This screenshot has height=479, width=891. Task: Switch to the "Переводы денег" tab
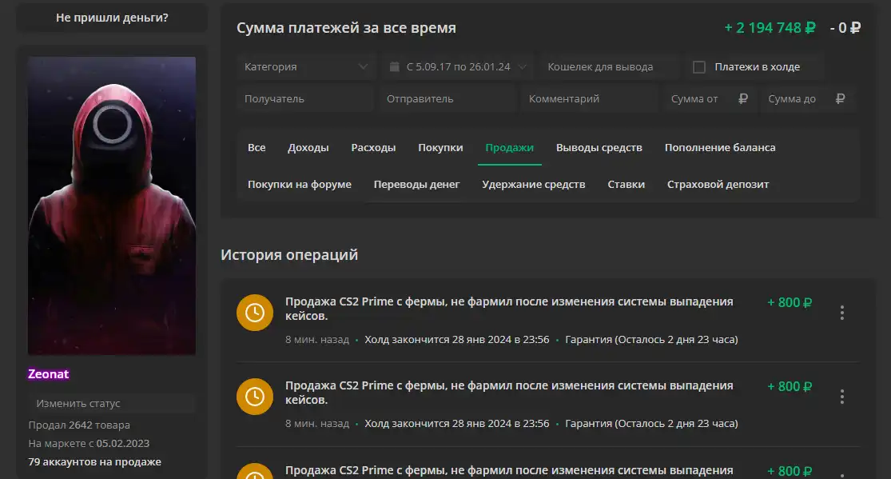416,184
